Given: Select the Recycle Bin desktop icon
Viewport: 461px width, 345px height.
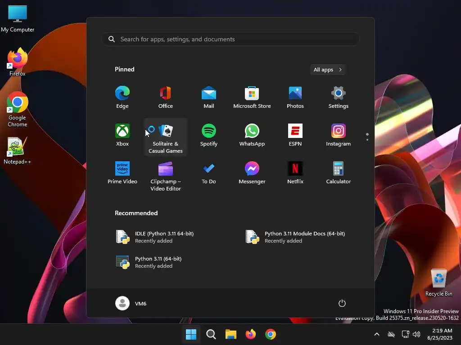Looking at the screenshot, I should click(438, 283).
